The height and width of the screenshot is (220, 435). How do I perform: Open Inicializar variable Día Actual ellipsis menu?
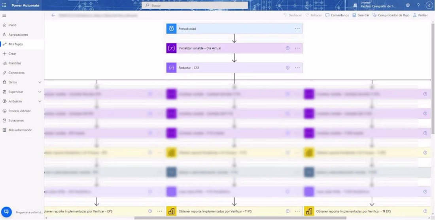click(297, 48)
